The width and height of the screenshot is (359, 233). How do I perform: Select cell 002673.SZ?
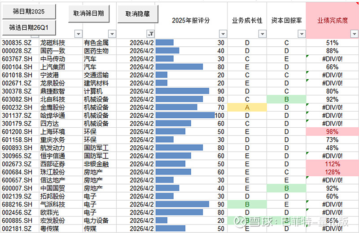(x=20, y=164)
